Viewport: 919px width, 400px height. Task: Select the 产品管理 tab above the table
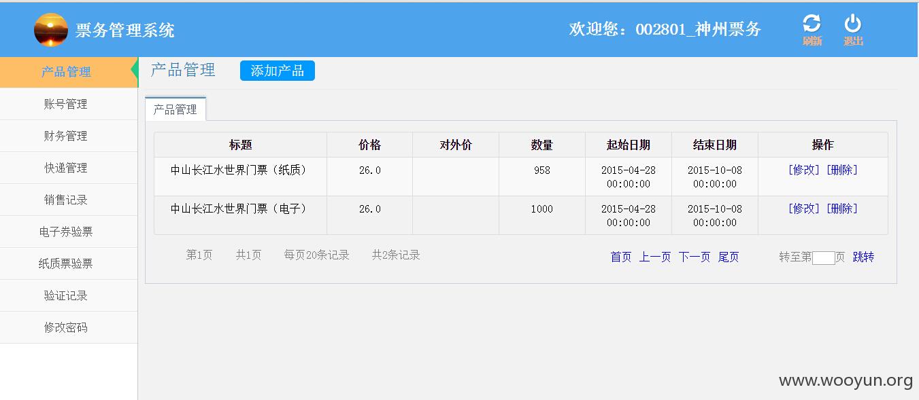tap(176, 109)
